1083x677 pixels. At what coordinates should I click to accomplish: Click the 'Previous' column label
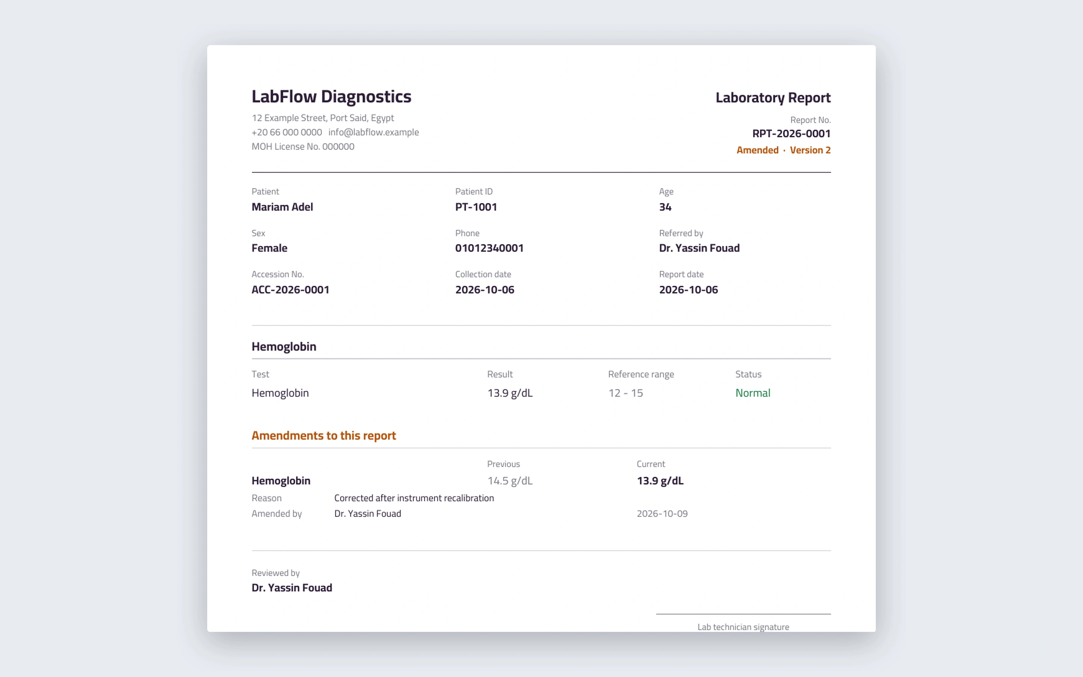pyautogui.click(x=504, y=464)
